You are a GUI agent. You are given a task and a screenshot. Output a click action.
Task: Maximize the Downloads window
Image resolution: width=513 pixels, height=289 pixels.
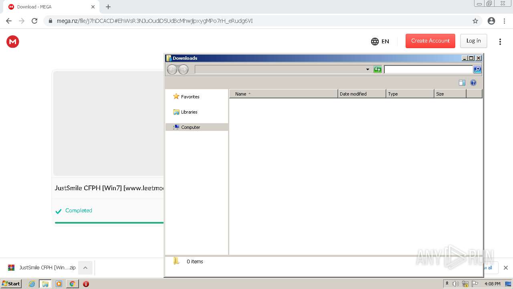pyautogui.click(x=471, y=58)
